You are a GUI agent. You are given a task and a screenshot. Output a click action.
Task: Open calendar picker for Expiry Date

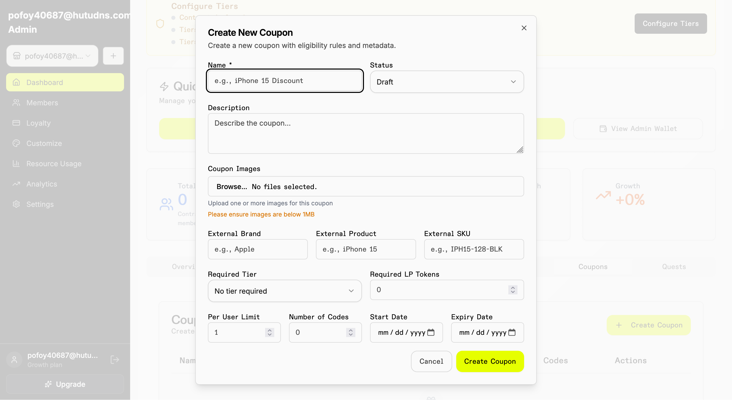(x=512, y=332)
